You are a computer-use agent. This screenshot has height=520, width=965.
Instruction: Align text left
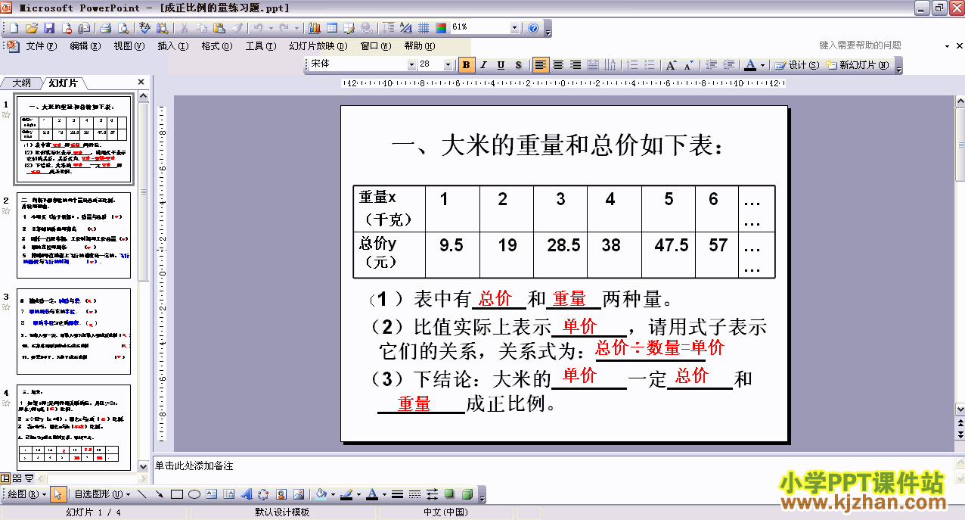coord(541,65)
